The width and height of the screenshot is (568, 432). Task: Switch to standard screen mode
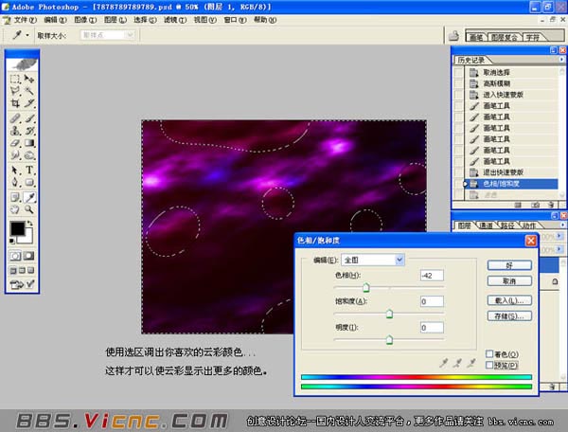point(13,270)
